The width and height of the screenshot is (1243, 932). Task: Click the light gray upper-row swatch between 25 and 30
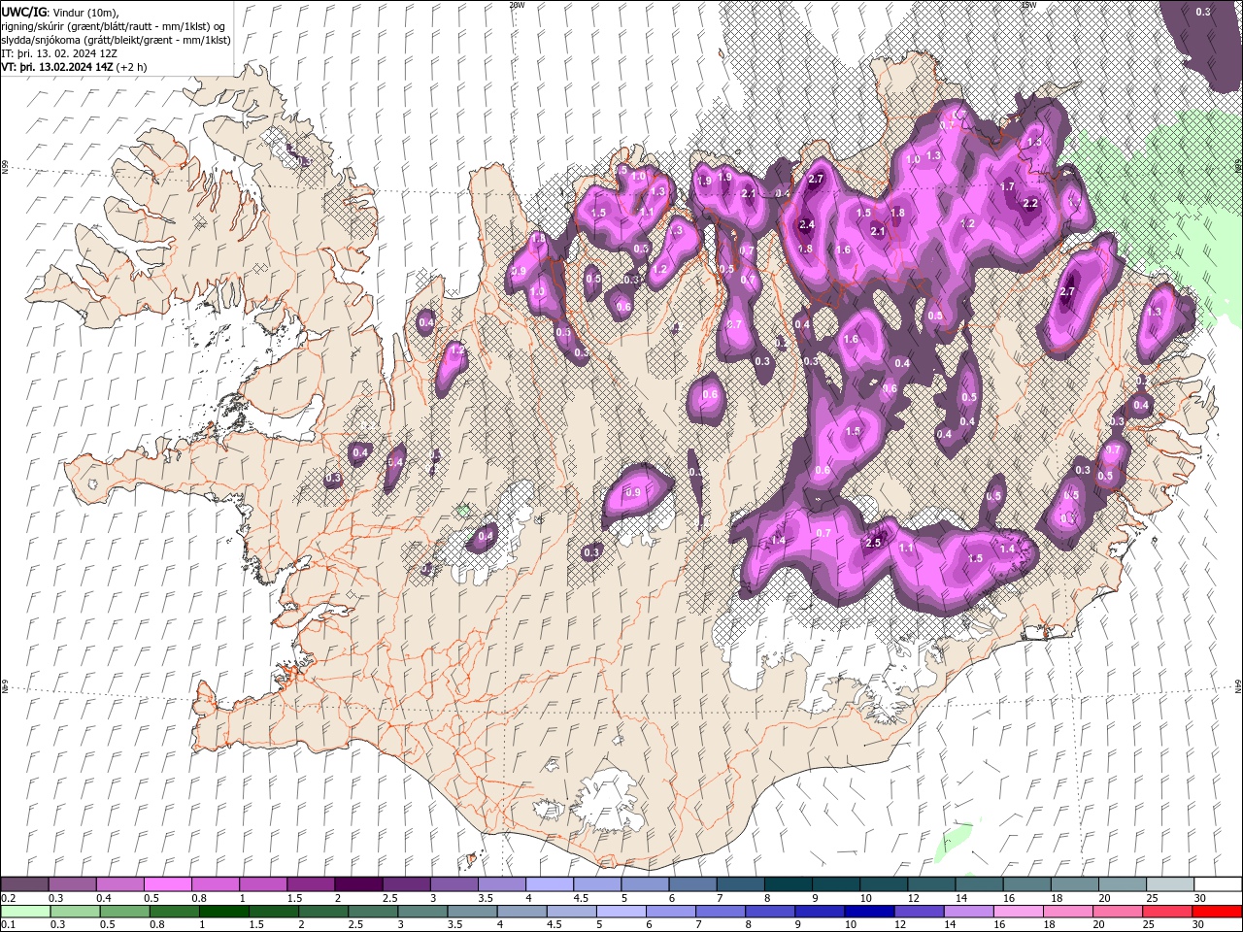click(x=1170, y=884)
